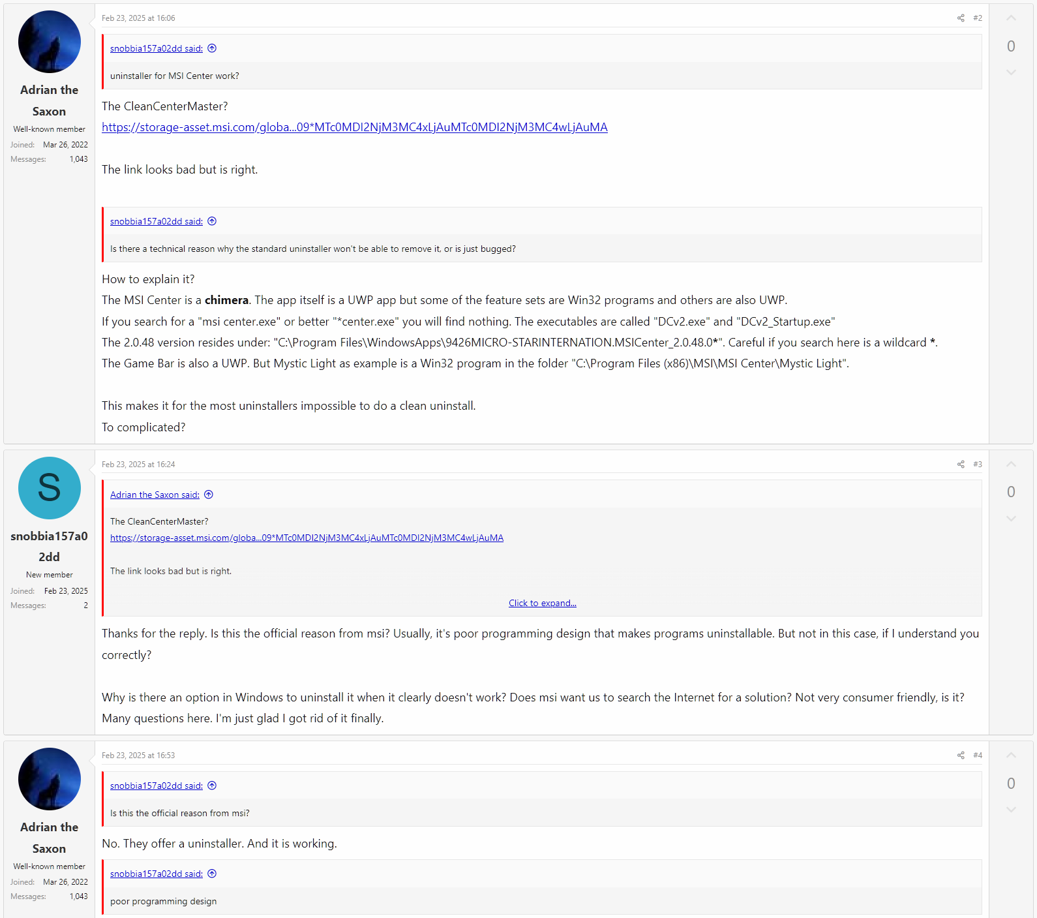Viewport: 1037px width, 918px height.
Task: Open the quoted storage-asset.msi.com link in post #3
Action: click(x=307, y=538)
